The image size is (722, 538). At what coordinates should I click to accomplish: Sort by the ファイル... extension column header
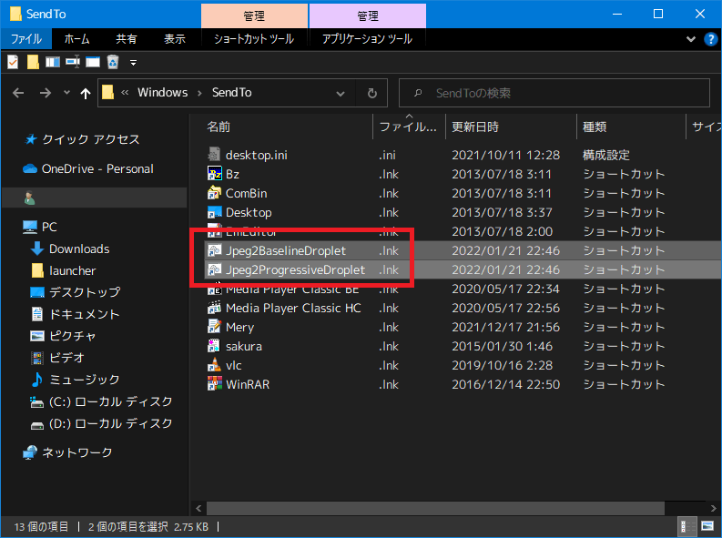[409, 127]
